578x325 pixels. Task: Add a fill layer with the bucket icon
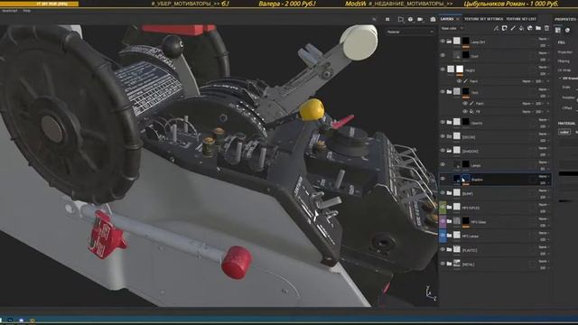tap(521, 28)
